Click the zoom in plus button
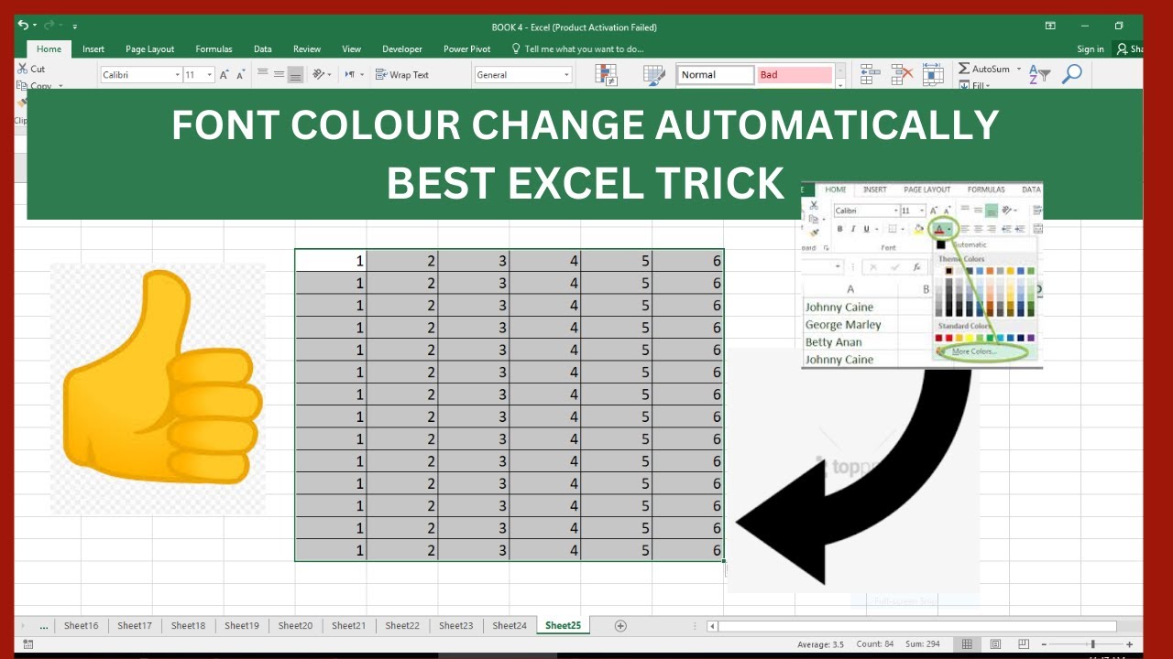 click(1129, 644)
